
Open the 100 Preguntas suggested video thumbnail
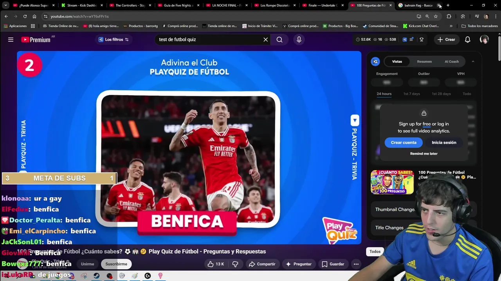point(392,182)
